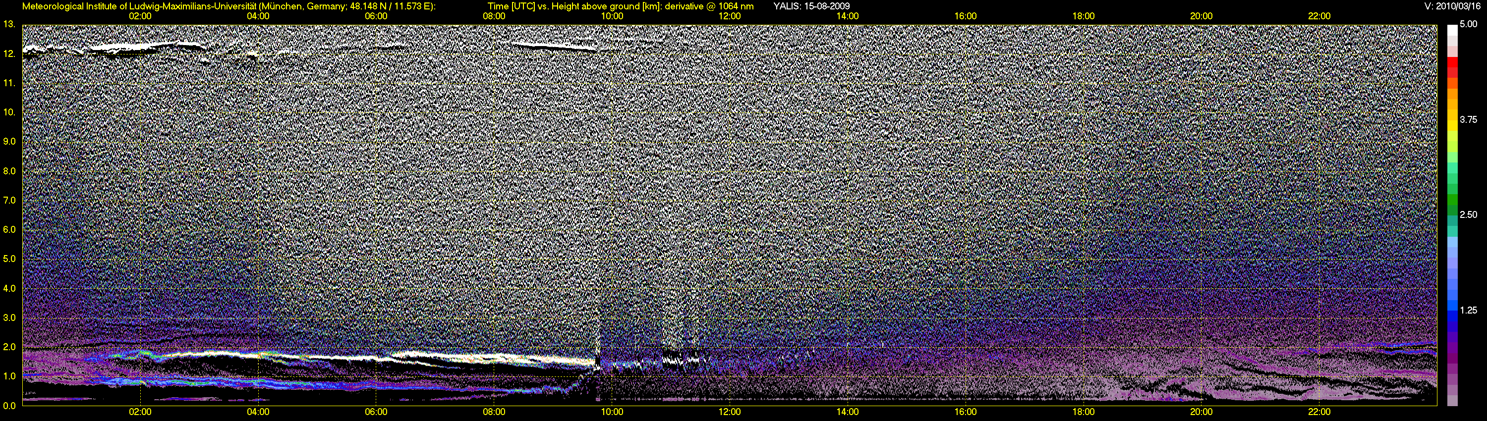Pick the pale purple swatch at the color bar bottom

[x=1452, y=401]
